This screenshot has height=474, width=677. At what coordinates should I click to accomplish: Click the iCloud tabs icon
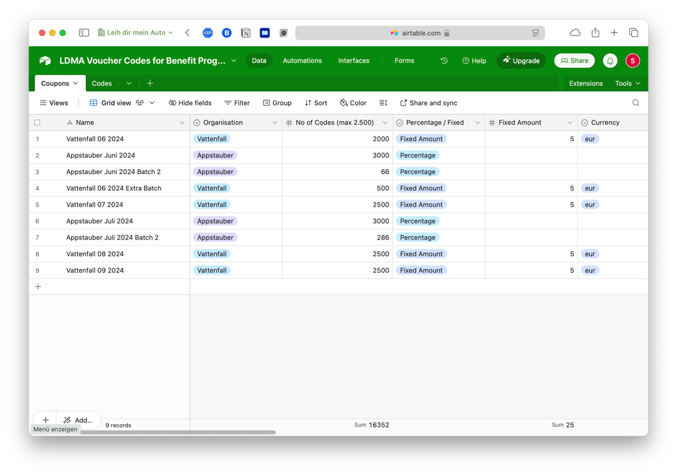575,33
